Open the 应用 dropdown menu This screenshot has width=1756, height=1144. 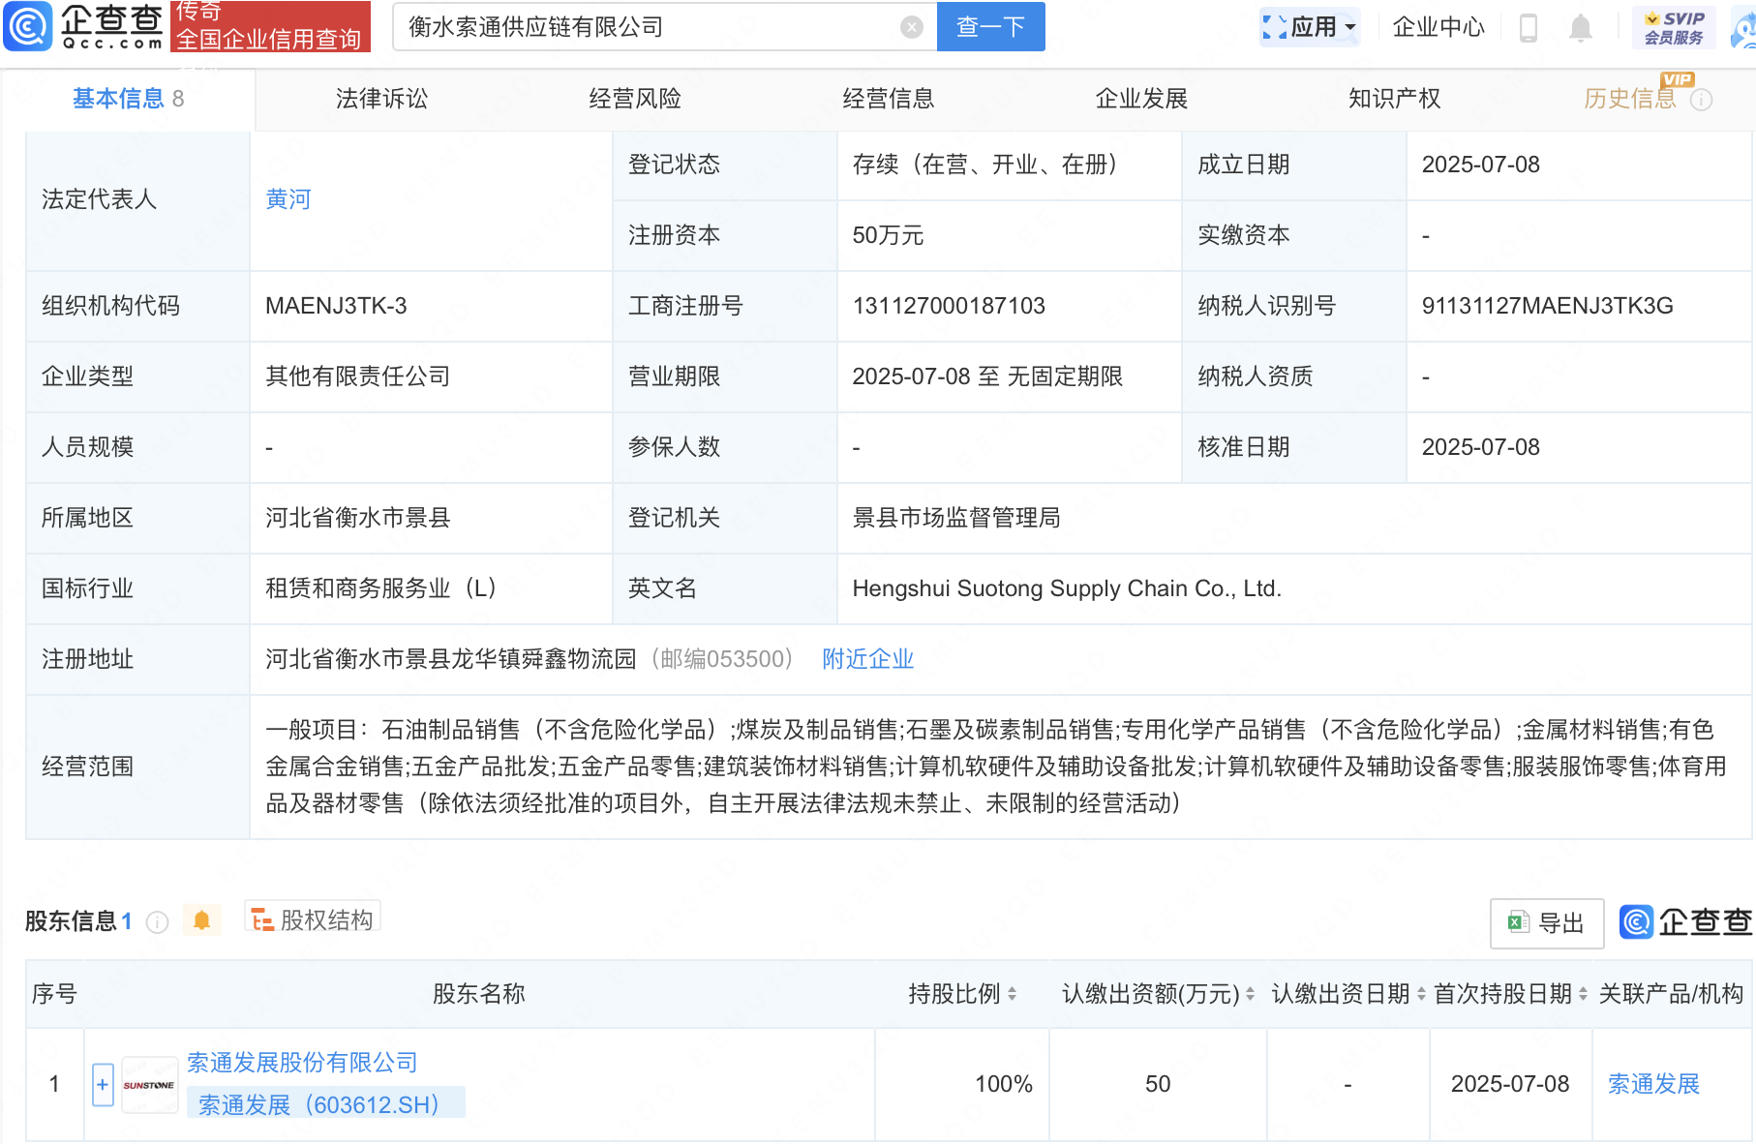tap(1310, 27)
